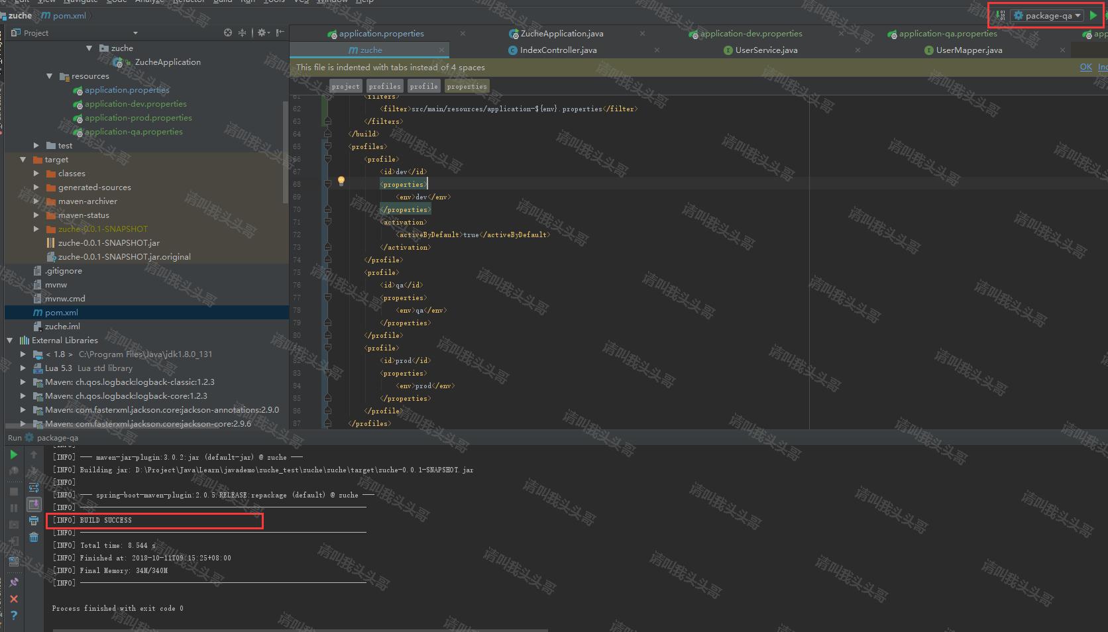Click the Run console horizontal scrollbar
Screen dimensions: 1108x632
coord(300,630)
